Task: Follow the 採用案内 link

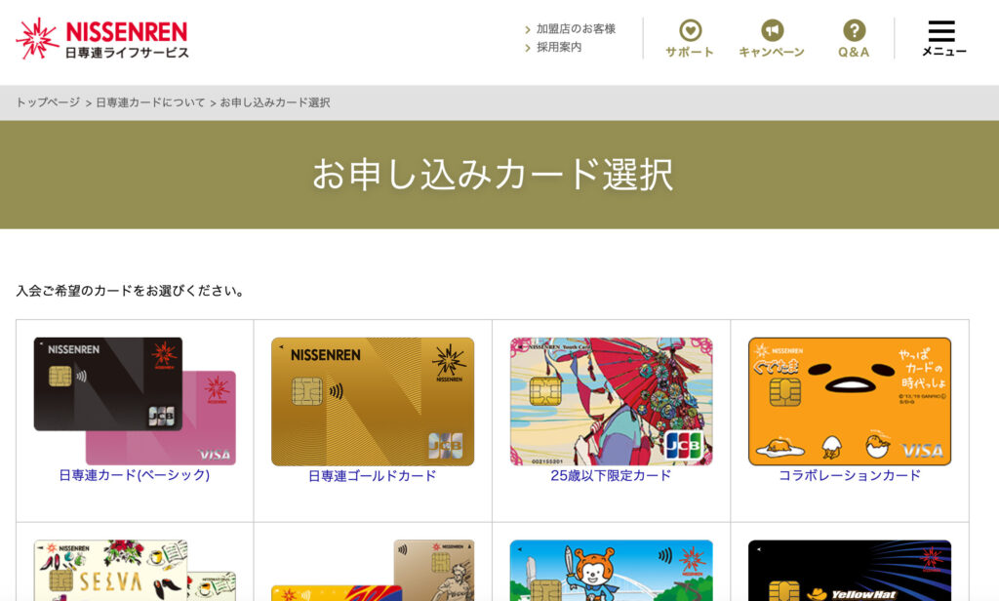Action: click(x=558, y=47)
